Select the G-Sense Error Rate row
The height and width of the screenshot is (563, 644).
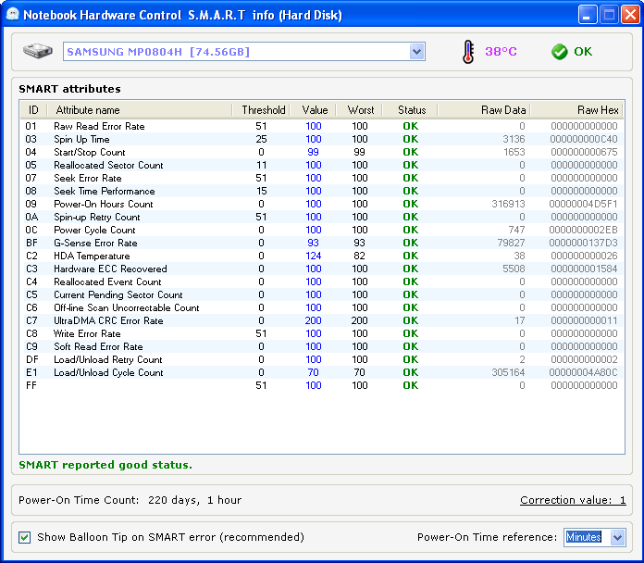322,243
